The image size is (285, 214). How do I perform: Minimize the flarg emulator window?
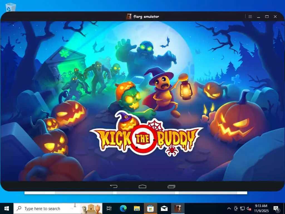coord(259,16)
